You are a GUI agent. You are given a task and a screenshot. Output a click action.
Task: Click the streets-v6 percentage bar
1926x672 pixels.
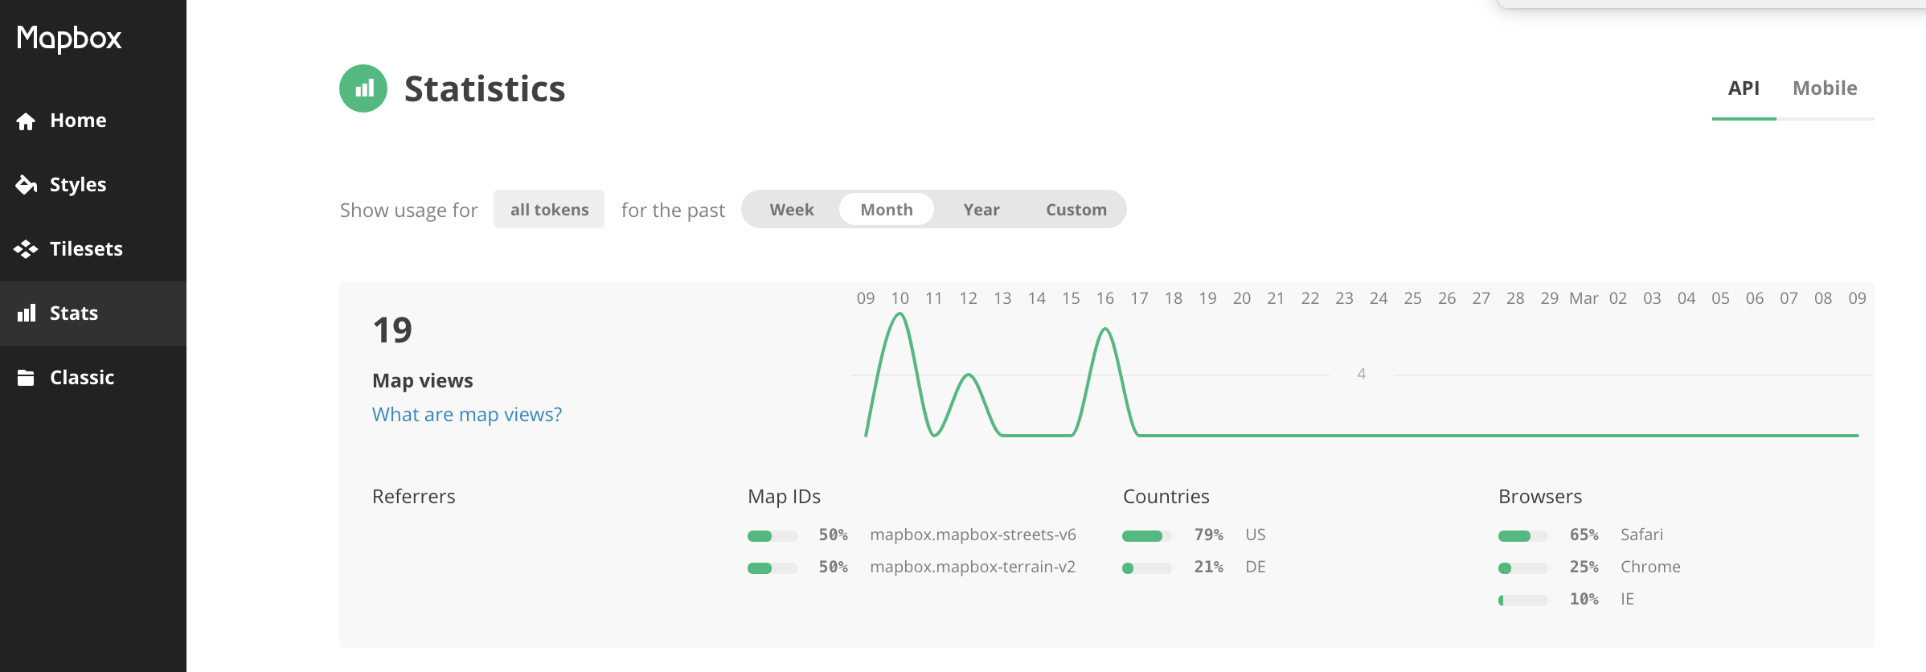[x=772, y=536]
